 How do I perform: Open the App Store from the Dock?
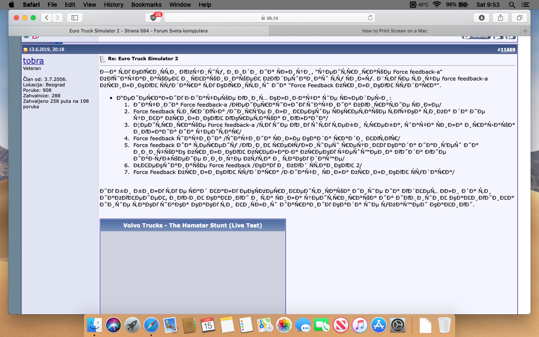pos(379,325)
